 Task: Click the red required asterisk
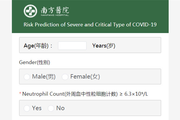pyautogui.click(x=20, y=93)
